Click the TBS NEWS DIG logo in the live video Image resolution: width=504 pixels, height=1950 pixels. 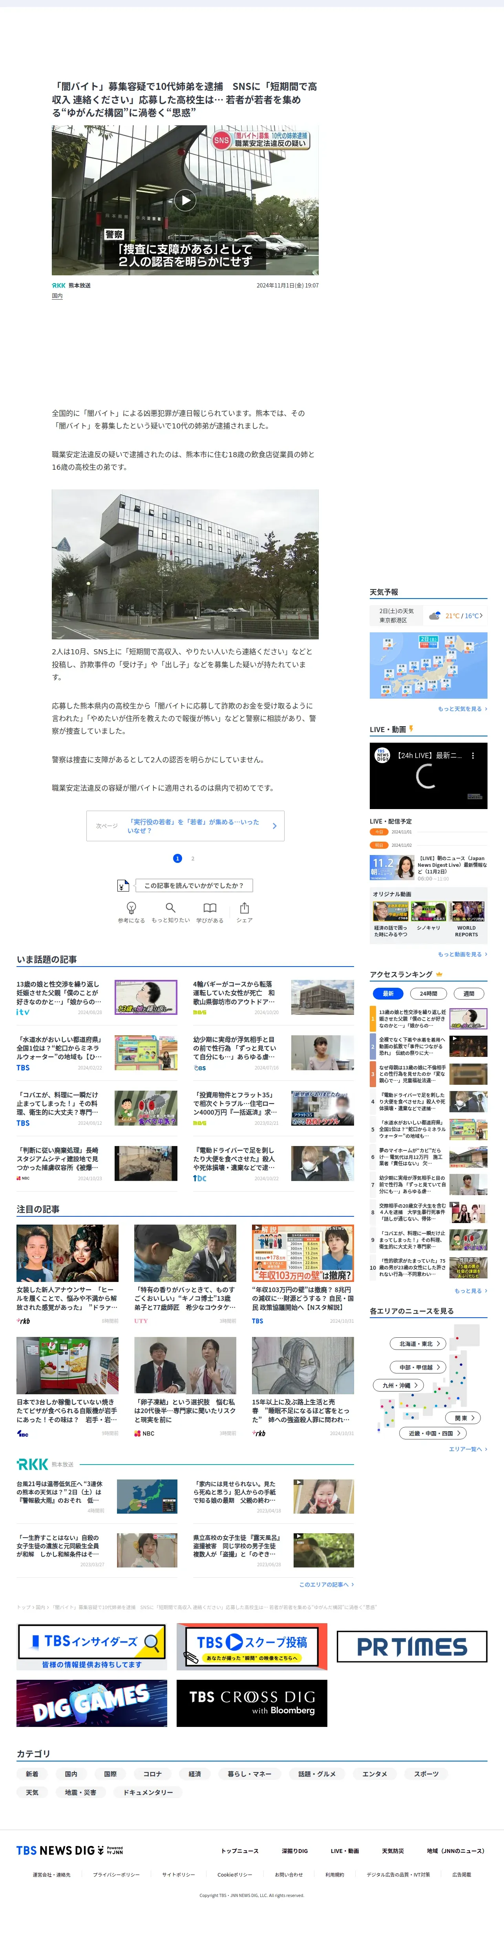pos(382,755)
